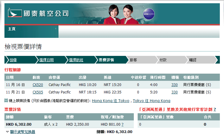Click the inflight entertainment film icon

[x=6, y=101]
